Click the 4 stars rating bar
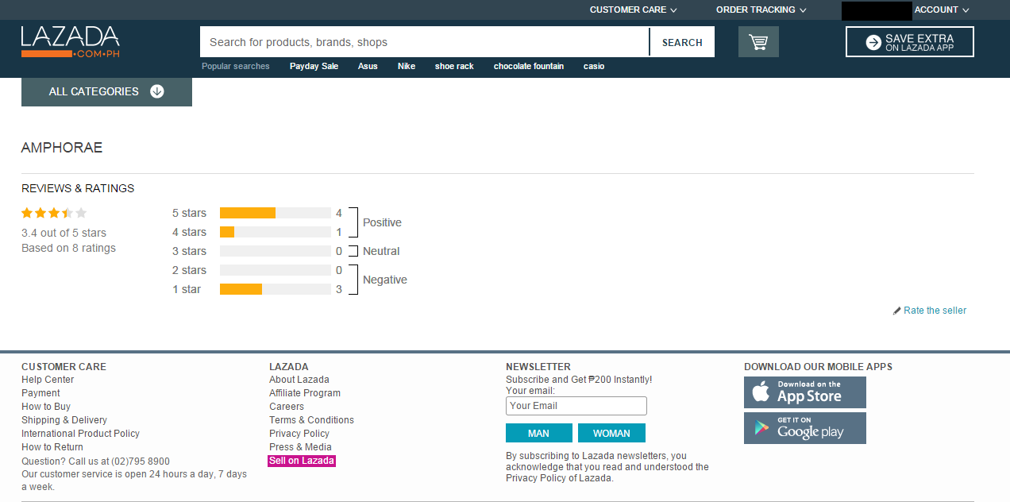This screenshot has height=502, width=1010. click(x=276, y=232)
